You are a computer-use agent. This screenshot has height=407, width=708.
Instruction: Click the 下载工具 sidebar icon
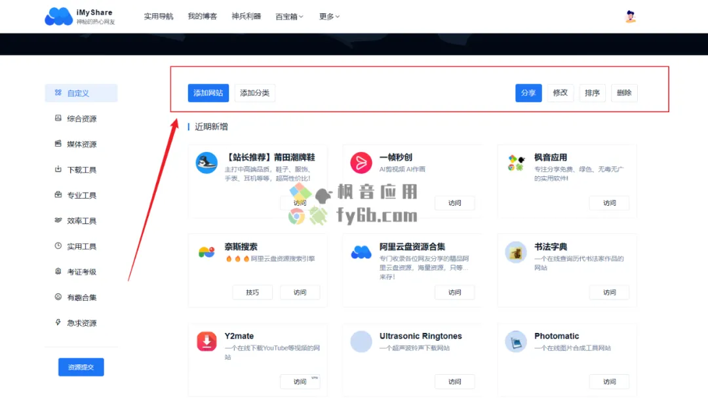[x=58, y=169]
